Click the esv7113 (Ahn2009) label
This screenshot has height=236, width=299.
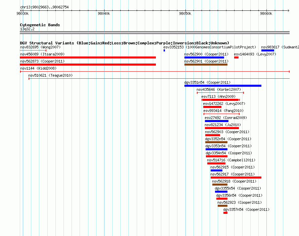point(218,96)
